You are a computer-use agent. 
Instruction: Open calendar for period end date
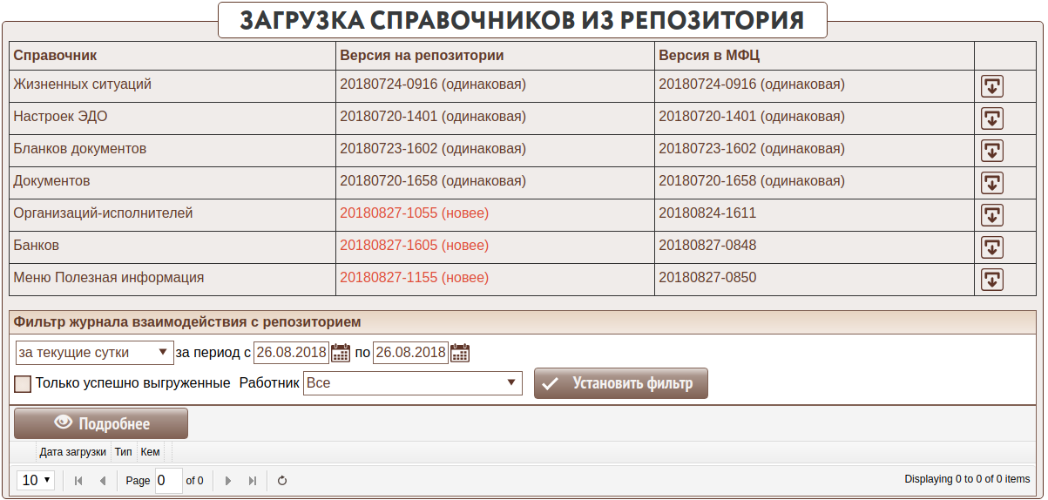click(460, 353)
